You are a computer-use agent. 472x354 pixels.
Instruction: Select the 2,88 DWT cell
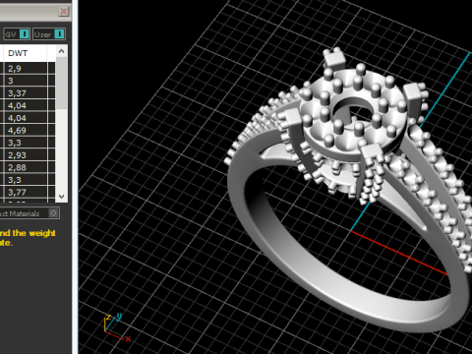click(26, 167)
